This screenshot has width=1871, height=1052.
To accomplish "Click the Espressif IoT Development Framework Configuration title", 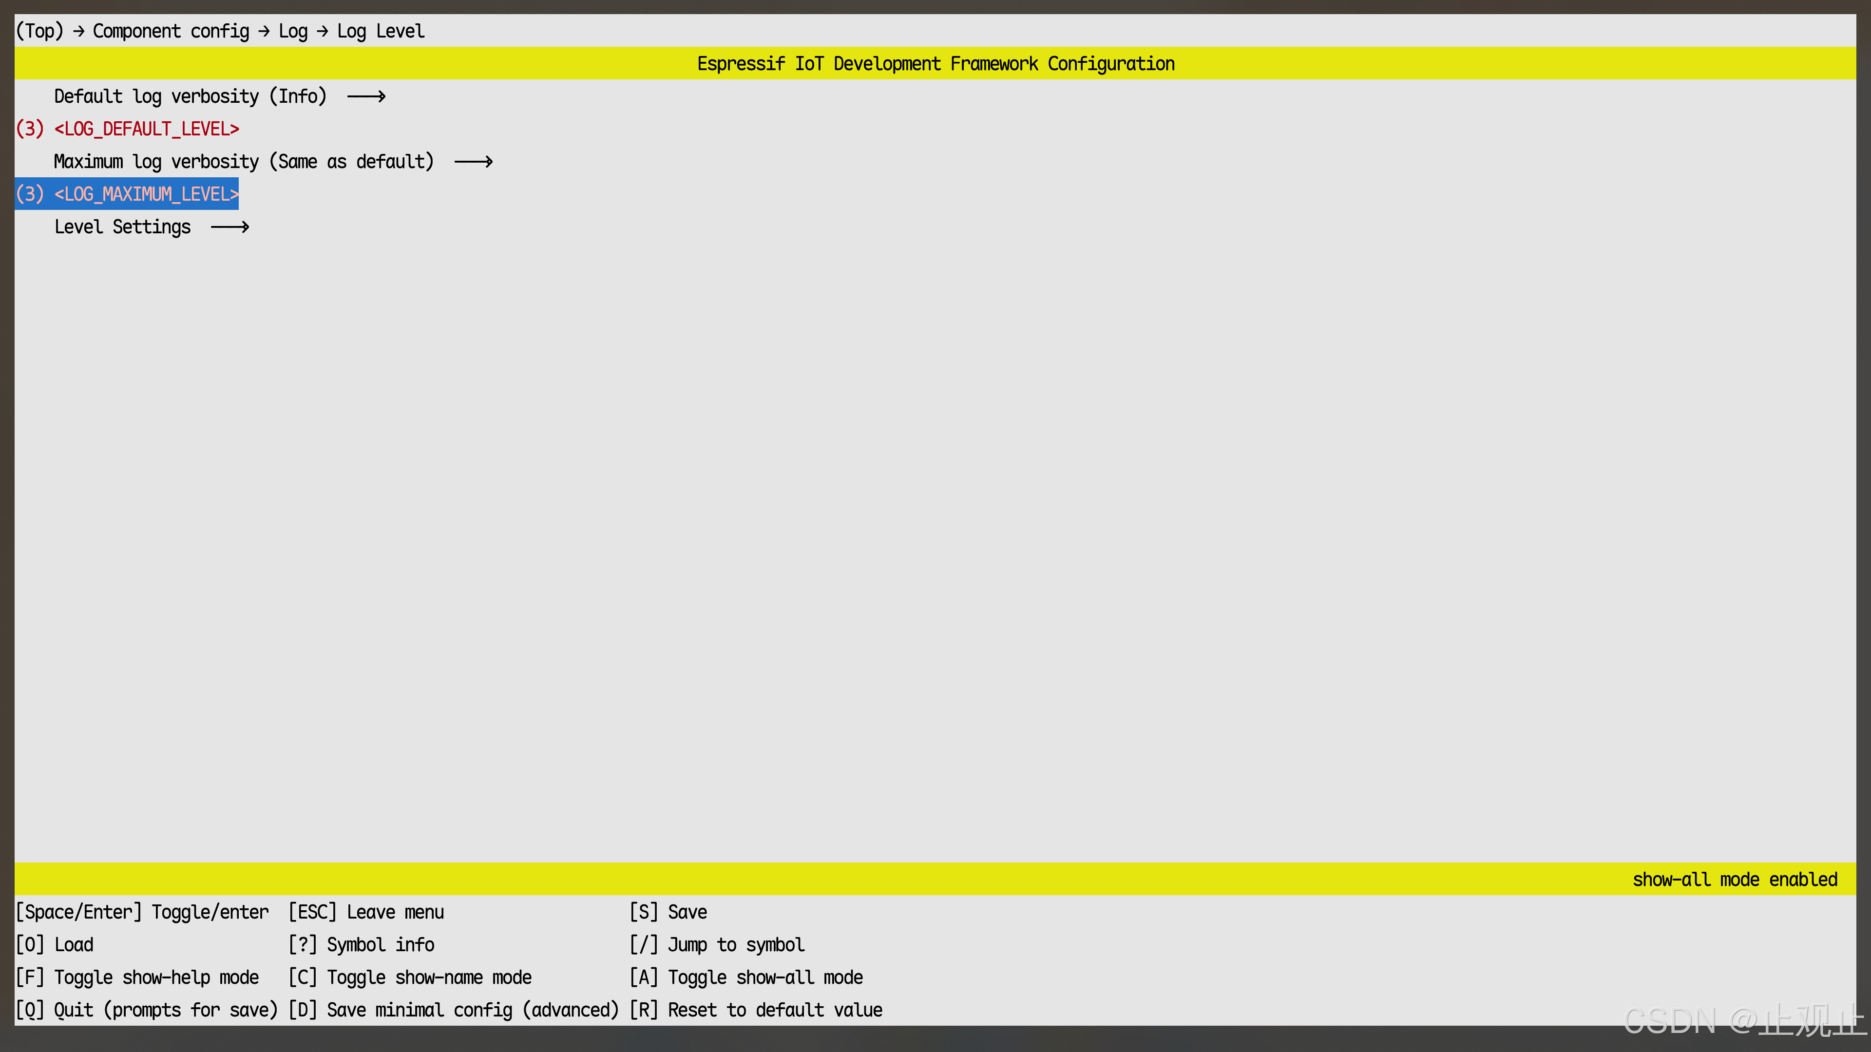I will tap(935, 64).
